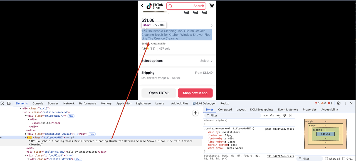This screenshot has height=161, width=356.
Task: Click the warnings counter showing 6
Action: click(323, 103)
